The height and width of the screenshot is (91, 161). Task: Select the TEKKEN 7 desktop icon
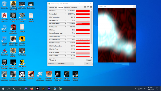click(x=31, y=75)
